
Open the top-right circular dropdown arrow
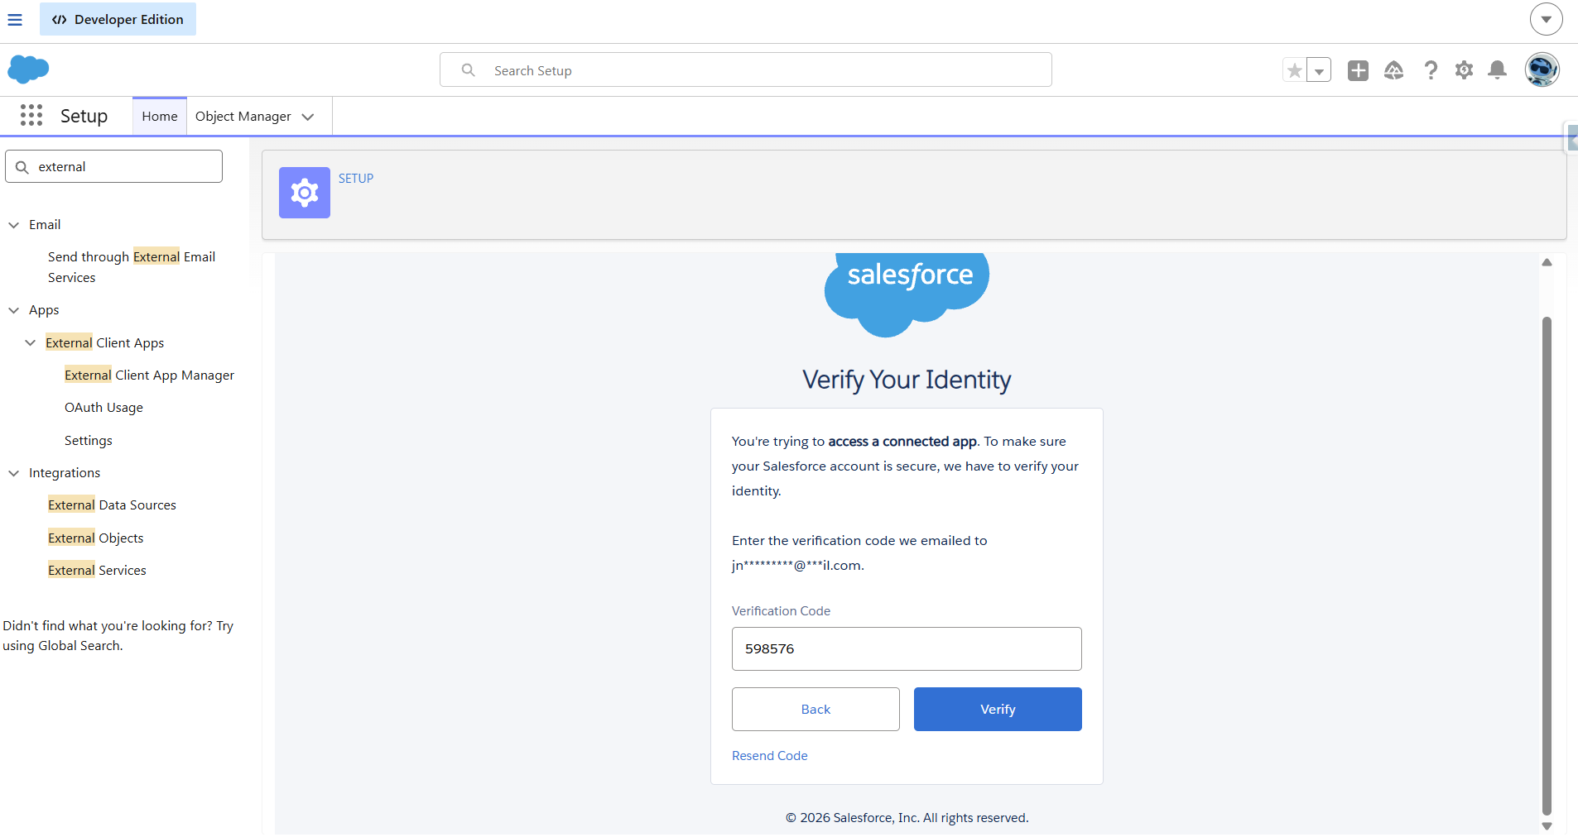pyautogui.click(x=1546, y=19)
